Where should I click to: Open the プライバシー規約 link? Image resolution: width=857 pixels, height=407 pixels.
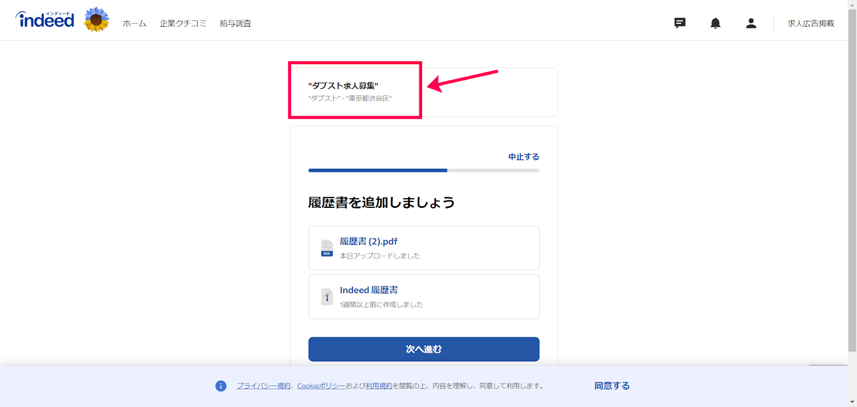click(x=264, y=386)
